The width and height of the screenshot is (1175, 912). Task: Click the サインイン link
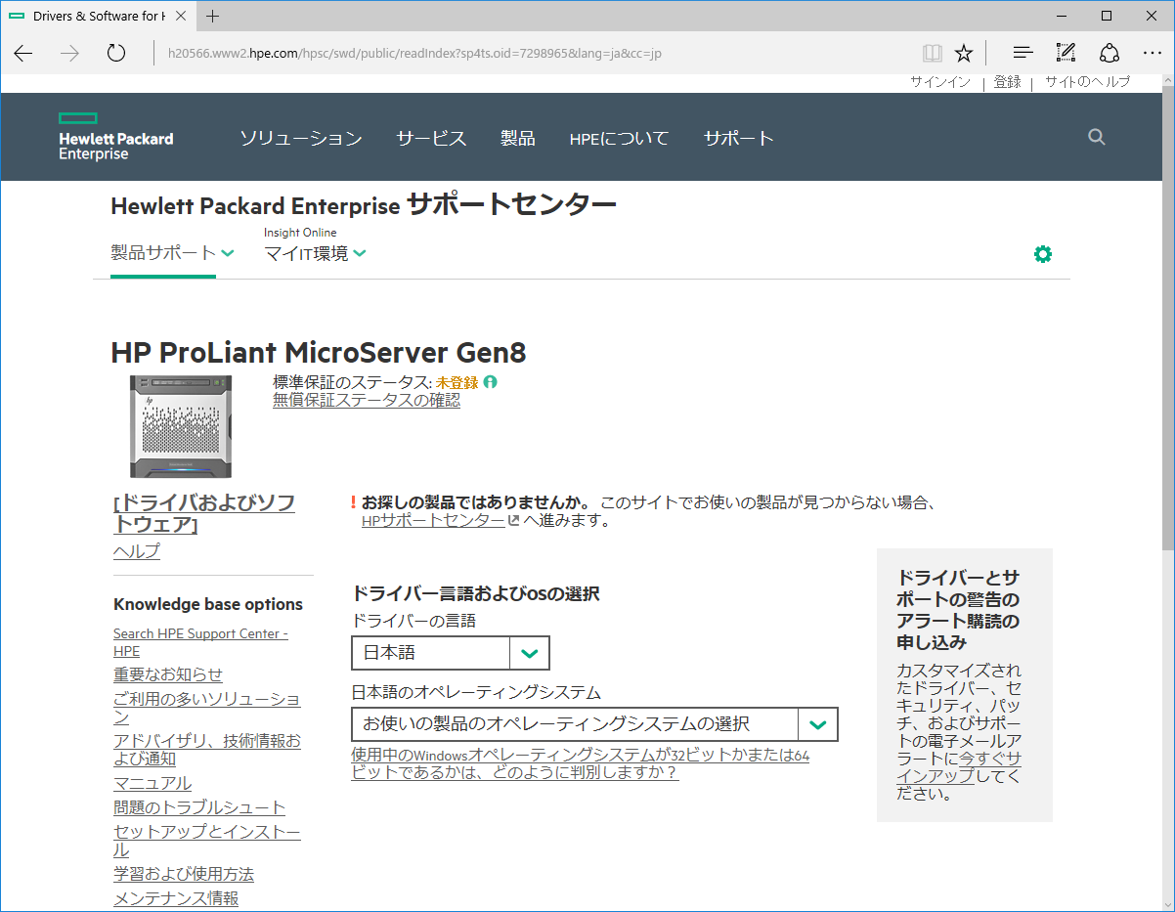(x=940, y=82)
